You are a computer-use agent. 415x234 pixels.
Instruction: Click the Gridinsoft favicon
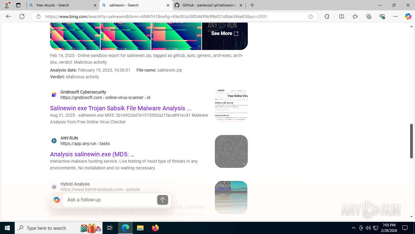pos(54,95)
